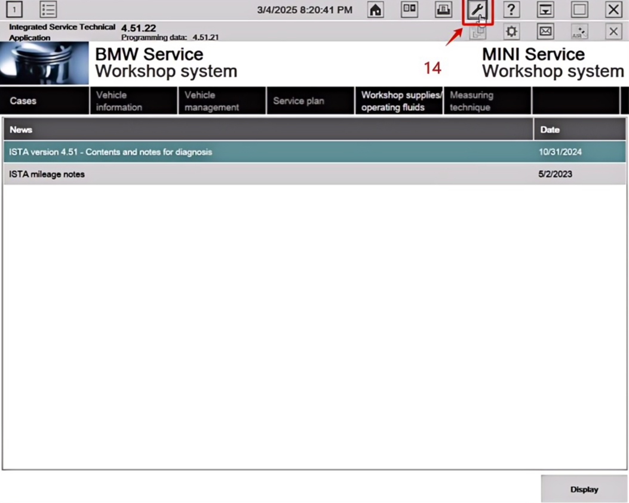The width and height of the screenshot is (629, 503).
Task: Select the ISTA mileage notes entry
Action: tap(268, 174)
